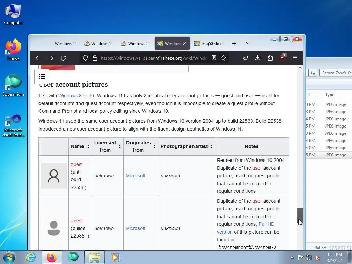The image size is (352, 264).
Task: Click the URL address bar
Action: tap(154, 58)
